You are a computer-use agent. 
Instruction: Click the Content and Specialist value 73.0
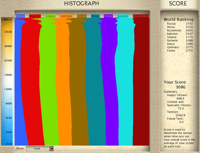181,109
